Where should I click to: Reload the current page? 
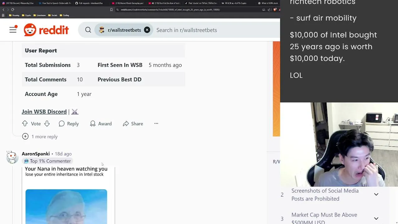[13, 10]
